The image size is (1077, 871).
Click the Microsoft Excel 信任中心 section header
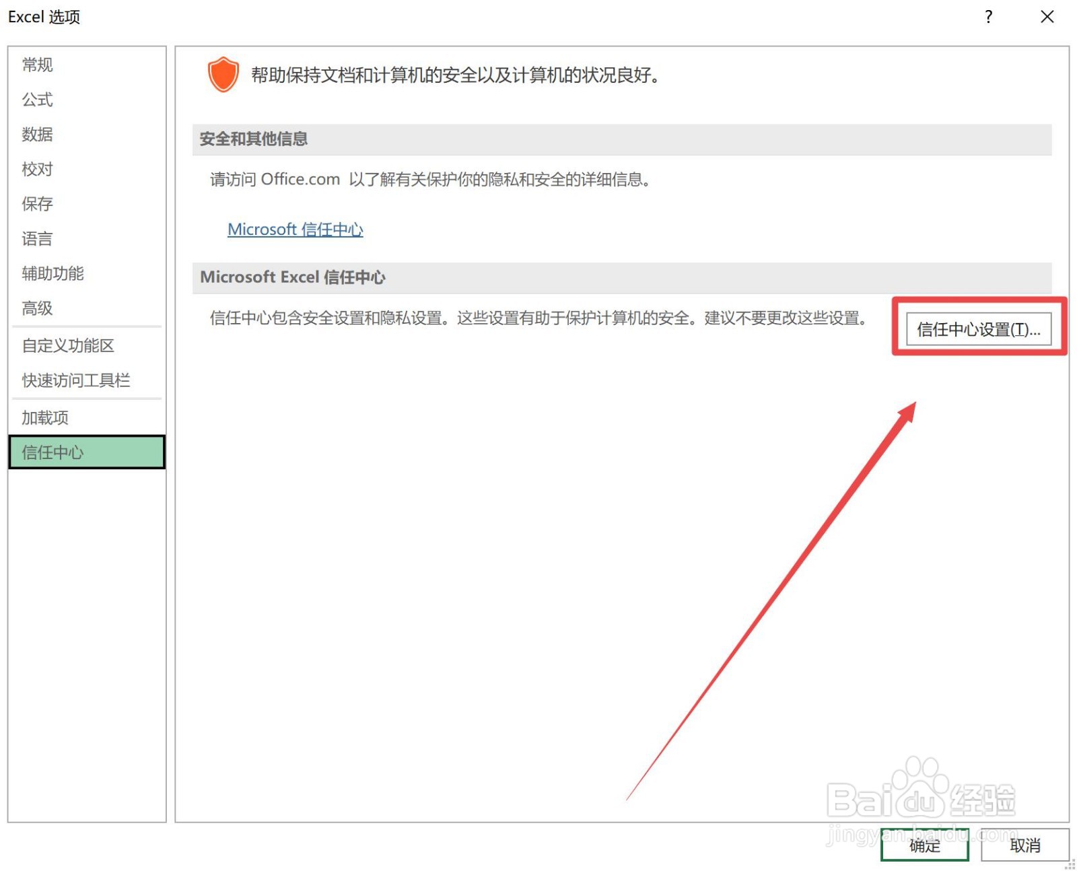(621, 277)
